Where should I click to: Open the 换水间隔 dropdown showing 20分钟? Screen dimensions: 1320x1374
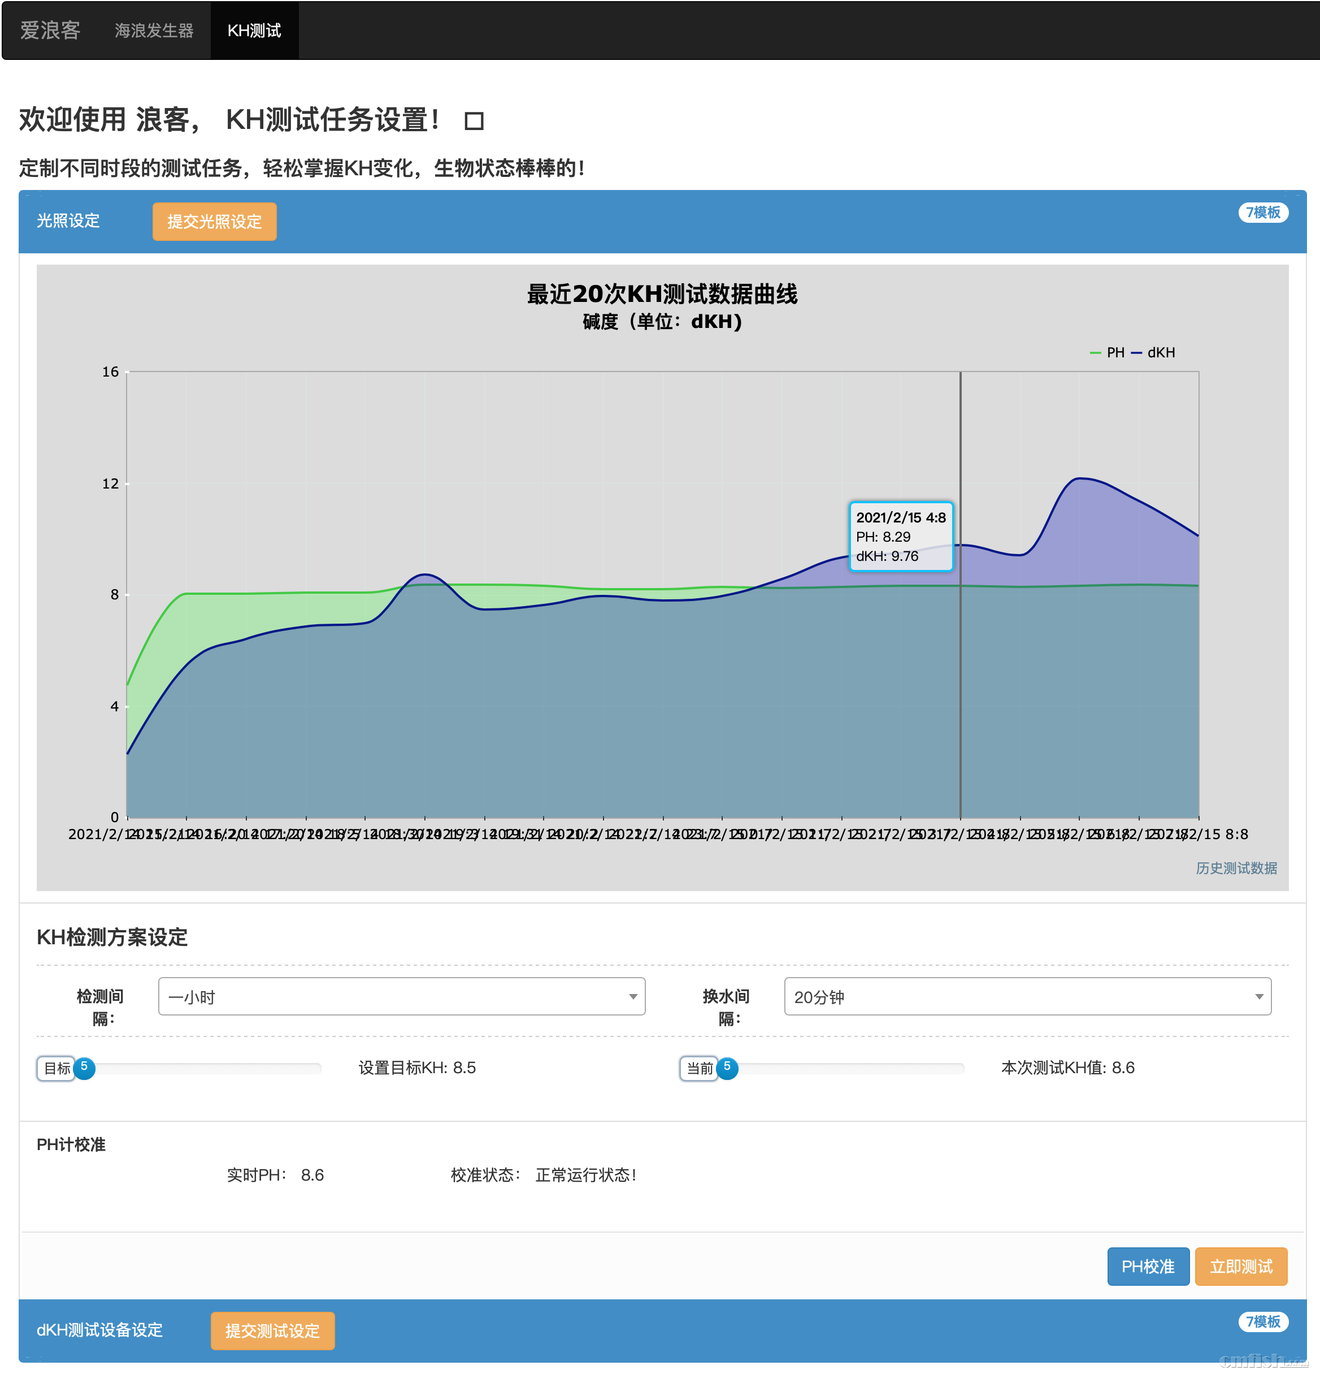(x=1026, y=996)
